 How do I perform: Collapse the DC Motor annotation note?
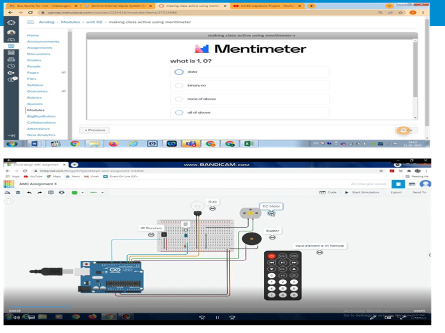point(271,213)
